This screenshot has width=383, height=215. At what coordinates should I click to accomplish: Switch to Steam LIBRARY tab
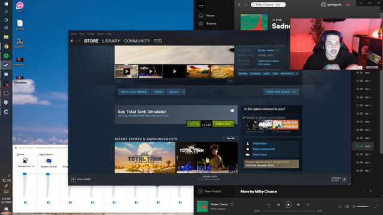[x=111, y=41]
